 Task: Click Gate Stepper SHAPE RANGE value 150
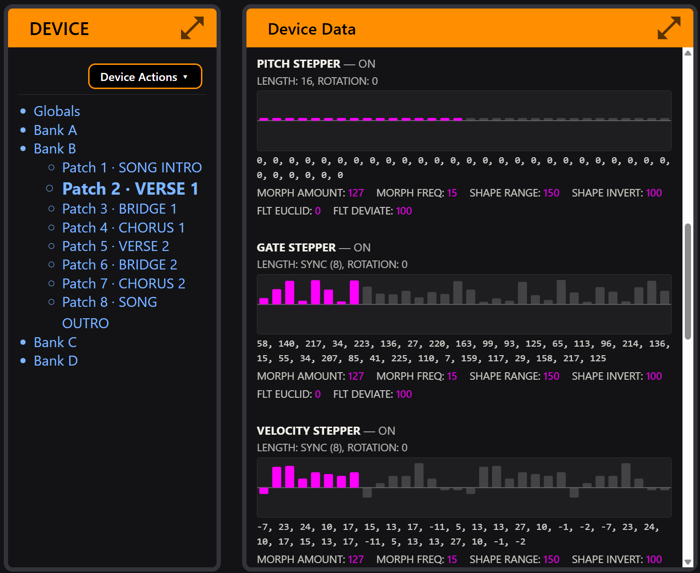coord(551,376)
